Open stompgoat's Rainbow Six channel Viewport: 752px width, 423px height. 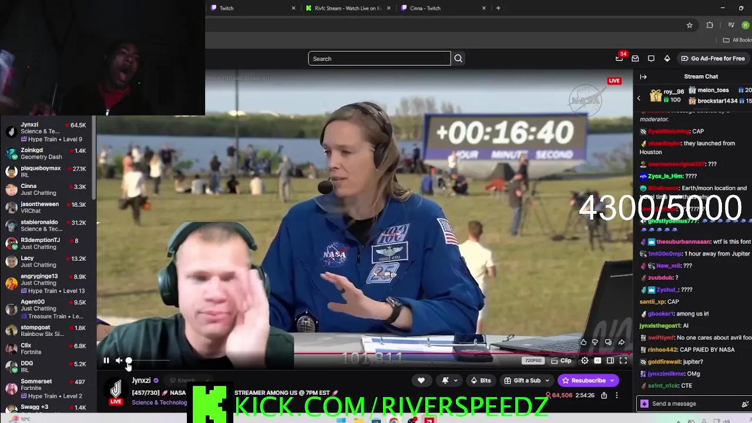tap(48, 331)
